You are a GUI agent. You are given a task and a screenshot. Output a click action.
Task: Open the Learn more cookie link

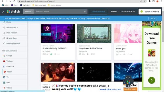[x=105, y=18]
